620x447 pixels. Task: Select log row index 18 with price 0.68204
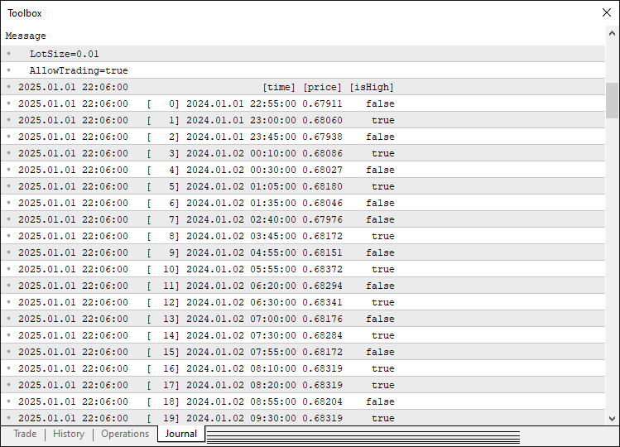[x=303, y=402]
